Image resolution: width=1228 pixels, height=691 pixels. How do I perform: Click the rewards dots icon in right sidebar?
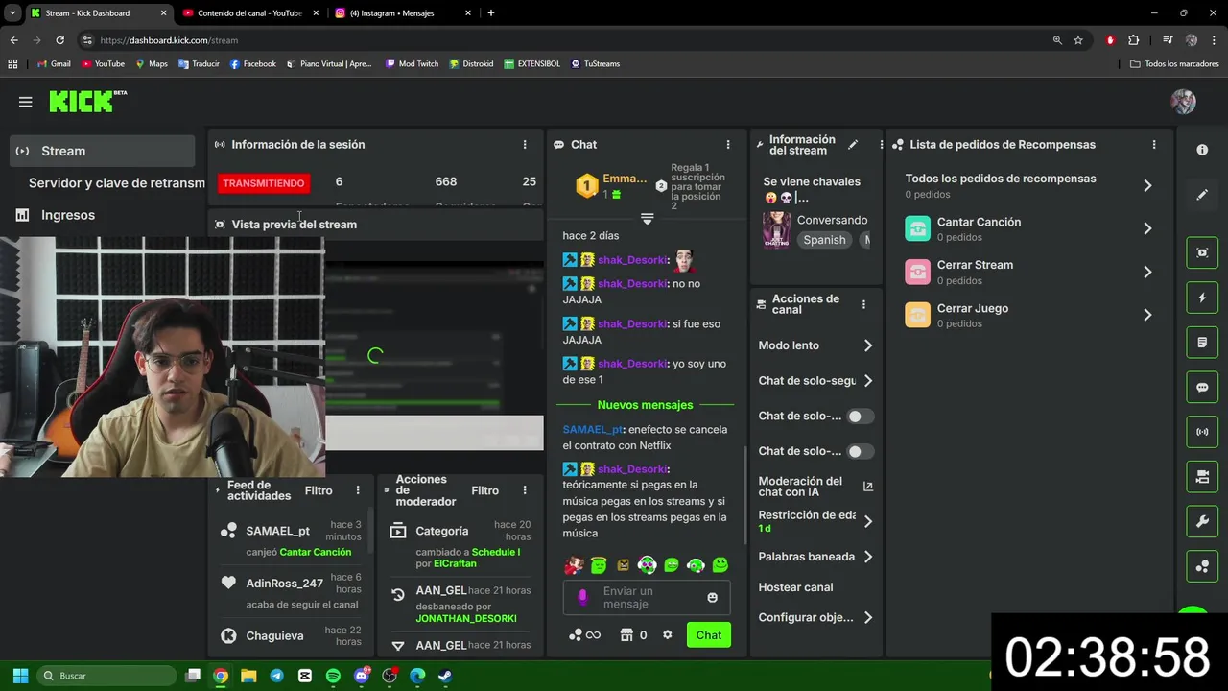[1202, 566]
